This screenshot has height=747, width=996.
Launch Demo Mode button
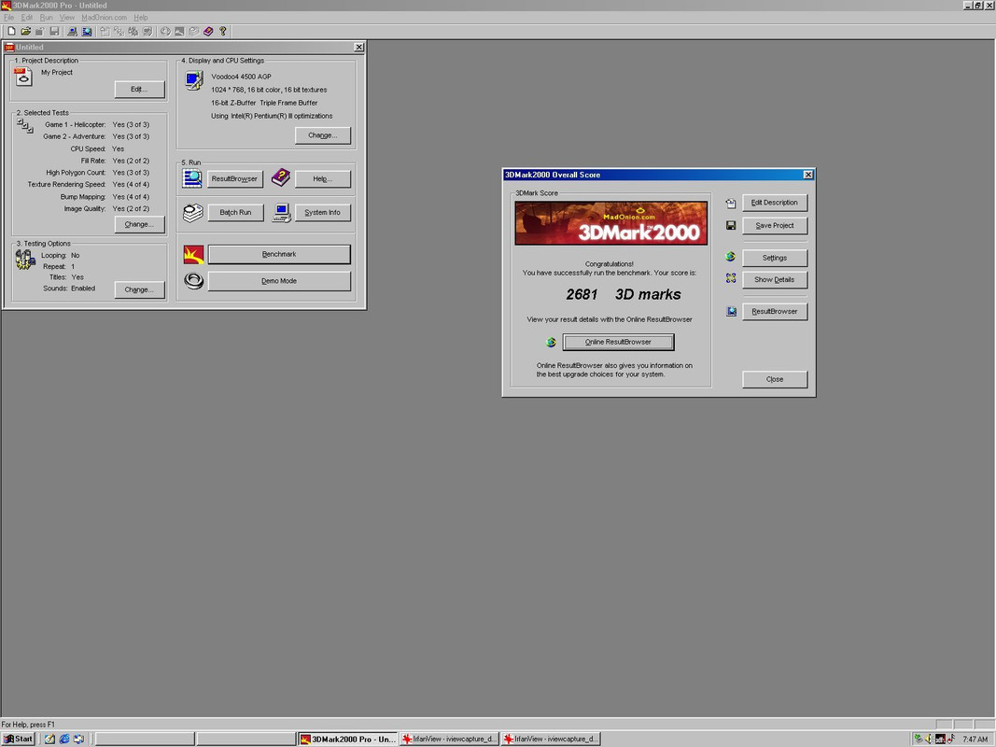click(279, 281)
